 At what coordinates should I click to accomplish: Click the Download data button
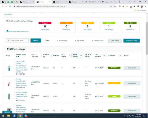(x=131, y=41)
